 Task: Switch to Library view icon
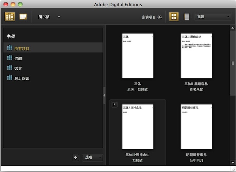tap(10, 17)
